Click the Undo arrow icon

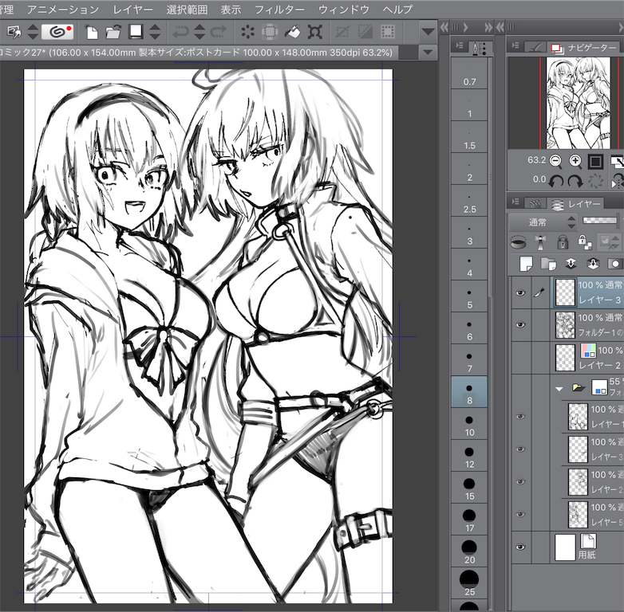180,32
